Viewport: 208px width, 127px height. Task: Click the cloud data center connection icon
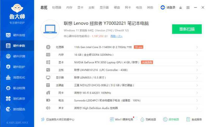click(43, 119)
